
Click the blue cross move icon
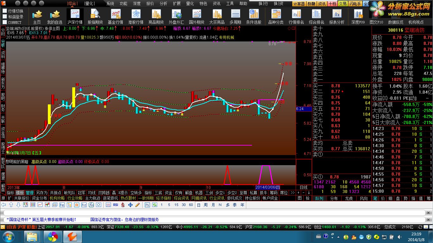click(130, 205)
